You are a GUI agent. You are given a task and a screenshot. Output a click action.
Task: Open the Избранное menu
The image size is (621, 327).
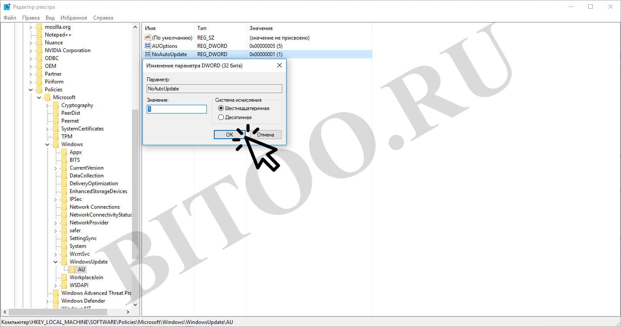point(74,18)
